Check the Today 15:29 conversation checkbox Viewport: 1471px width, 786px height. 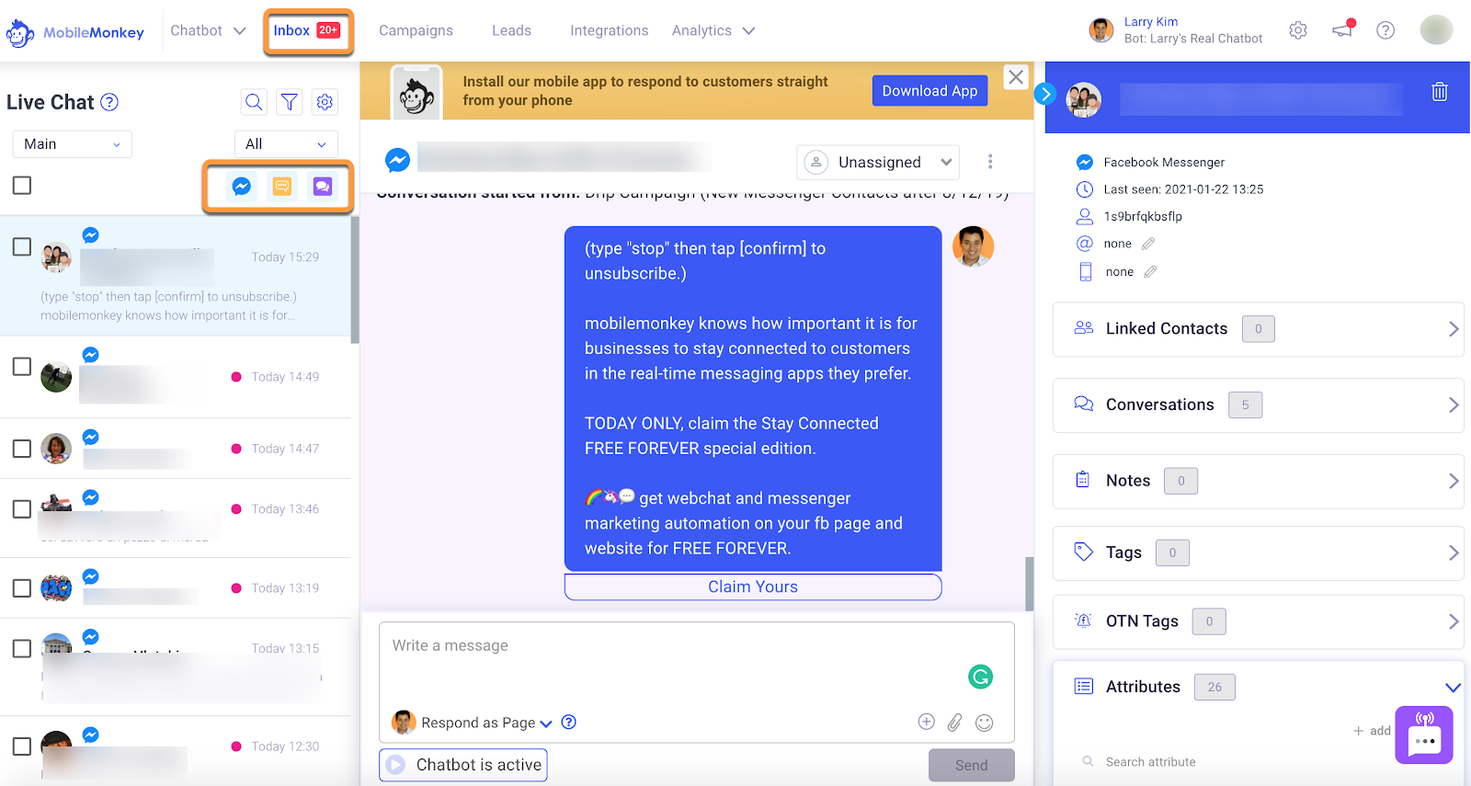pyautogui.click(x=22, y=246)
